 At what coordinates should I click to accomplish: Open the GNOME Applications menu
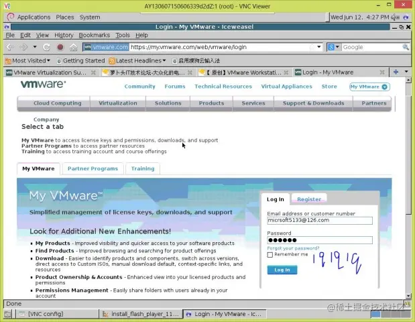pos(29,17)
